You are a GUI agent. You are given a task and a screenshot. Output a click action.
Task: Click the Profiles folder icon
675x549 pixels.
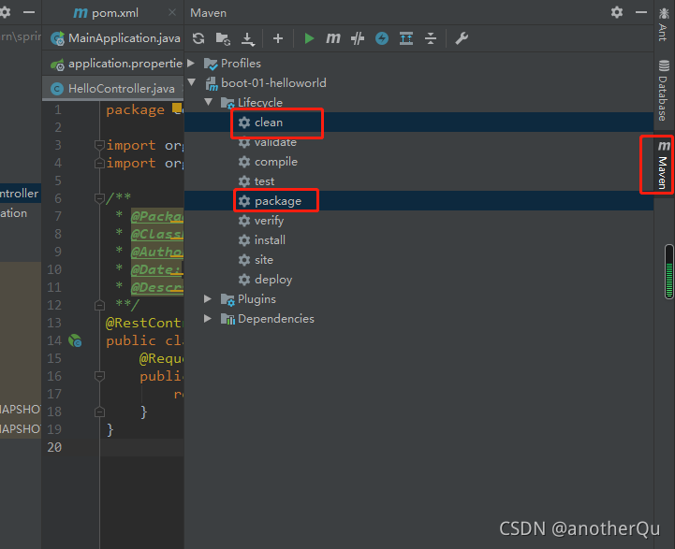click(x=211, y=64)
